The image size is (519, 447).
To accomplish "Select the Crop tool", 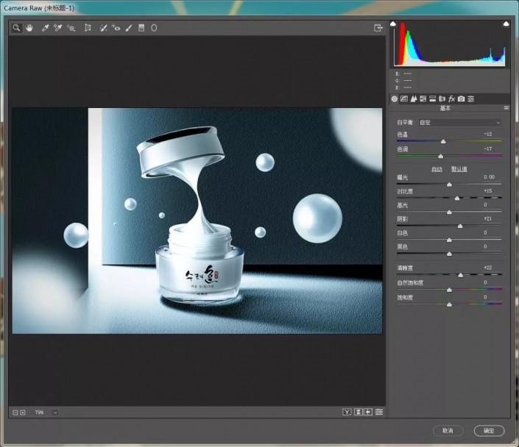I will 88,28.
